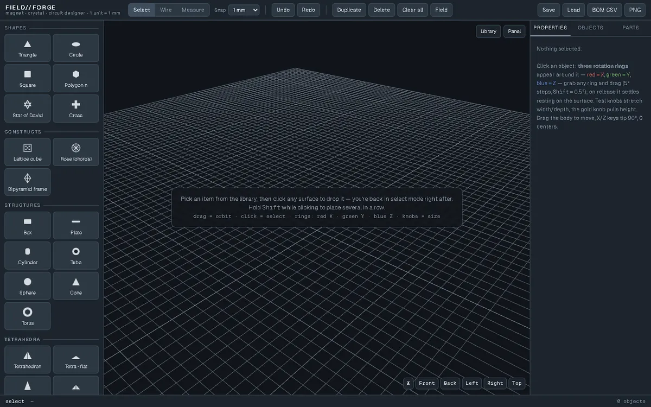Click the STRUCTURES section heading
Image resolution: width=651 pixels, height=407 pixels.
click(23, 205)
